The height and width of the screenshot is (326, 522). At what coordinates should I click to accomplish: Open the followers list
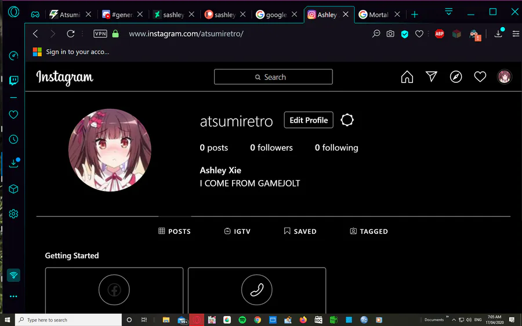tap(271, 148)
